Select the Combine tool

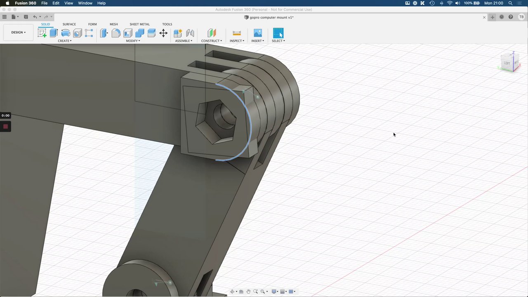coord(140,33)
